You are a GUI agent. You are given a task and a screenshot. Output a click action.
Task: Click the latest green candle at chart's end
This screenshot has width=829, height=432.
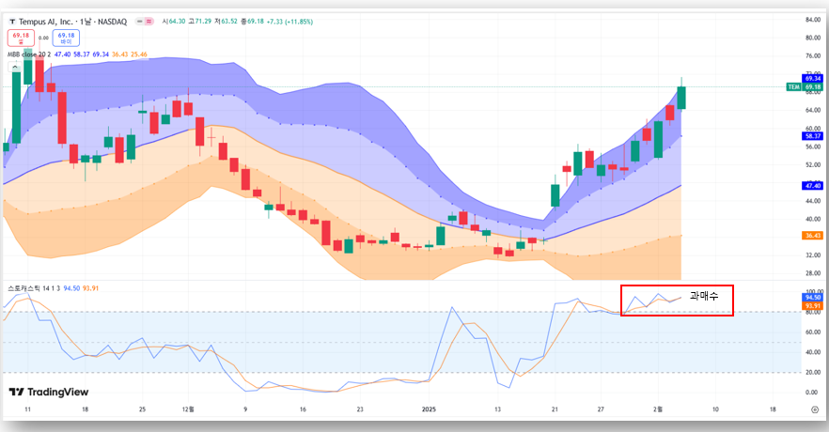click(681, 97)
